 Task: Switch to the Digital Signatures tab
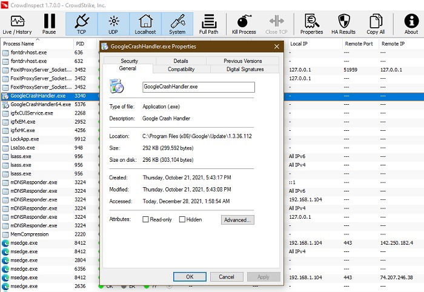[x=245, y=69]
